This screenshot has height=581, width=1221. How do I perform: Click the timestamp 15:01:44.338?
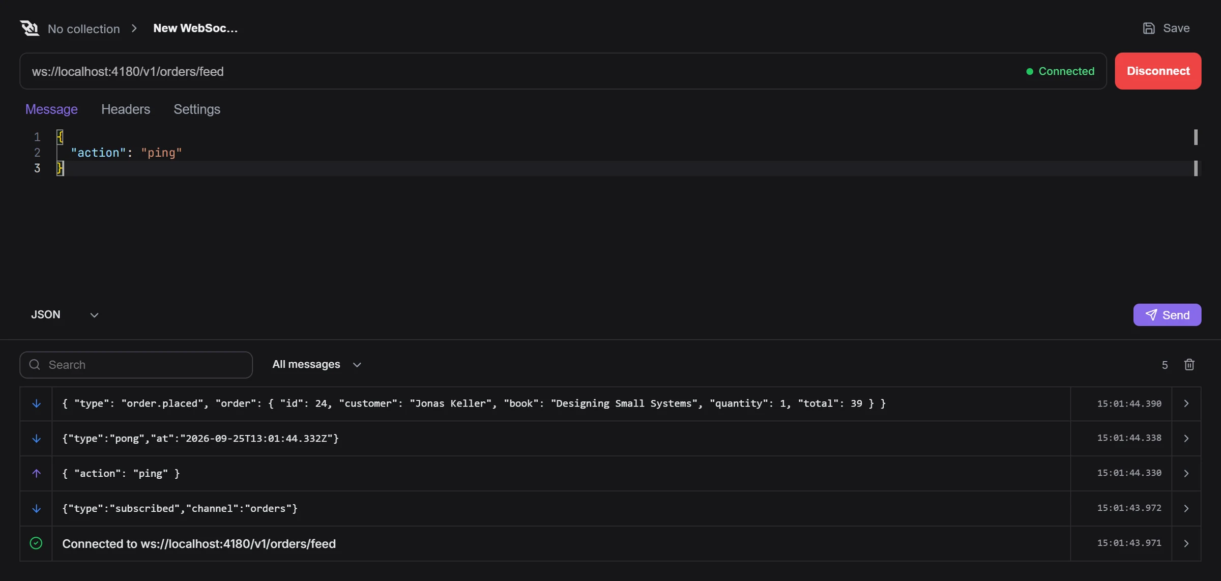tap(1129, 438)
